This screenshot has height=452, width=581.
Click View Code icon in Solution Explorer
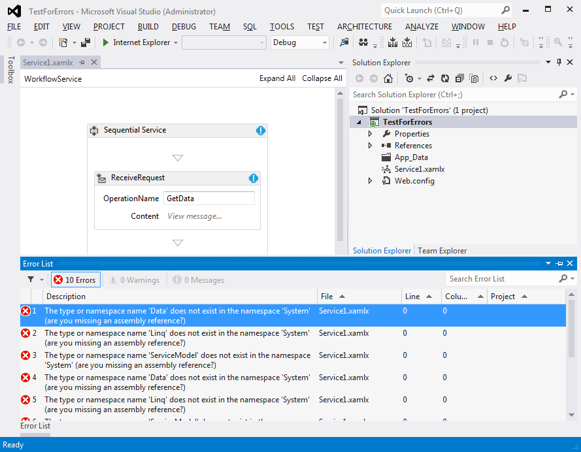493,78
